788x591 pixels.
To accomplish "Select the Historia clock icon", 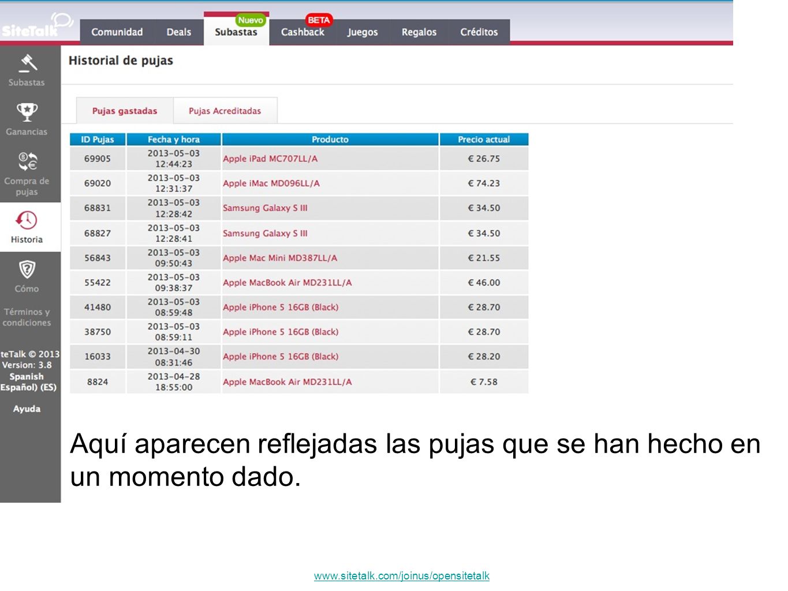I will 27,220.
